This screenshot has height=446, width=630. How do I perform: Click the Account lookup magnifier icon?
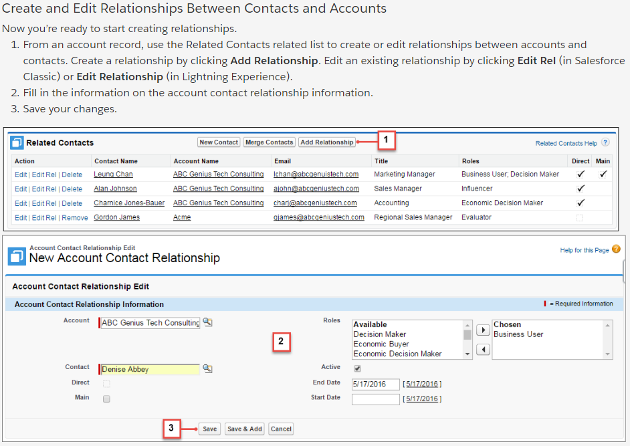[x=207, y=322]
